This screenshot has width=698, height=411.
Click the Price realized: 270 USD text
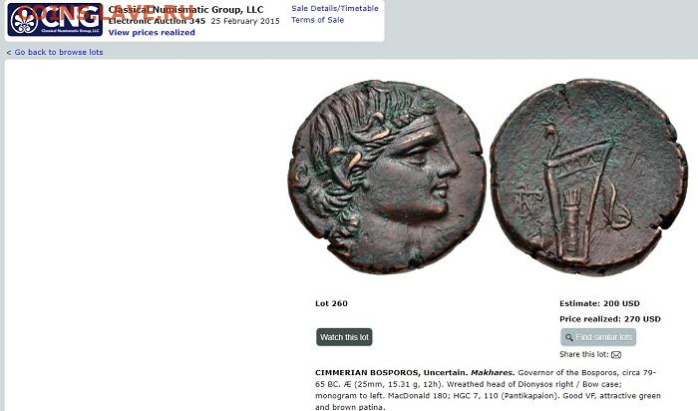click(x=610, y=319)
